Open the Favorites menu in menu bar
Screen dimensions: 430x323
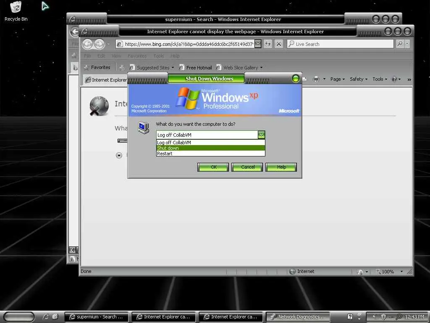(x=137, y=56)
